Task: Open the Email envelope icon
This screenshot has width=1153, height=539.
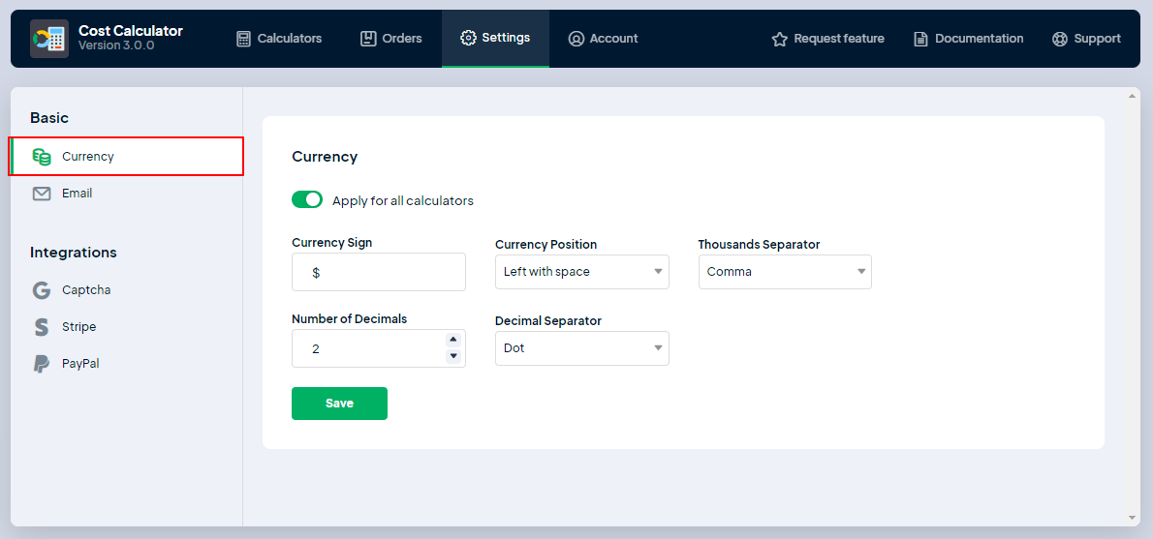Action: click(x=42, y=194)
